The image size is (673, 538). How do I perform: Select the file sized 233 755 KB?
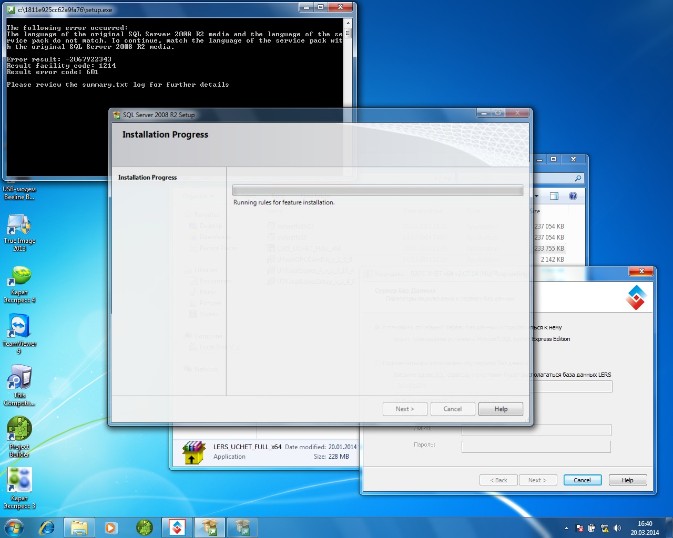point(549,249)
